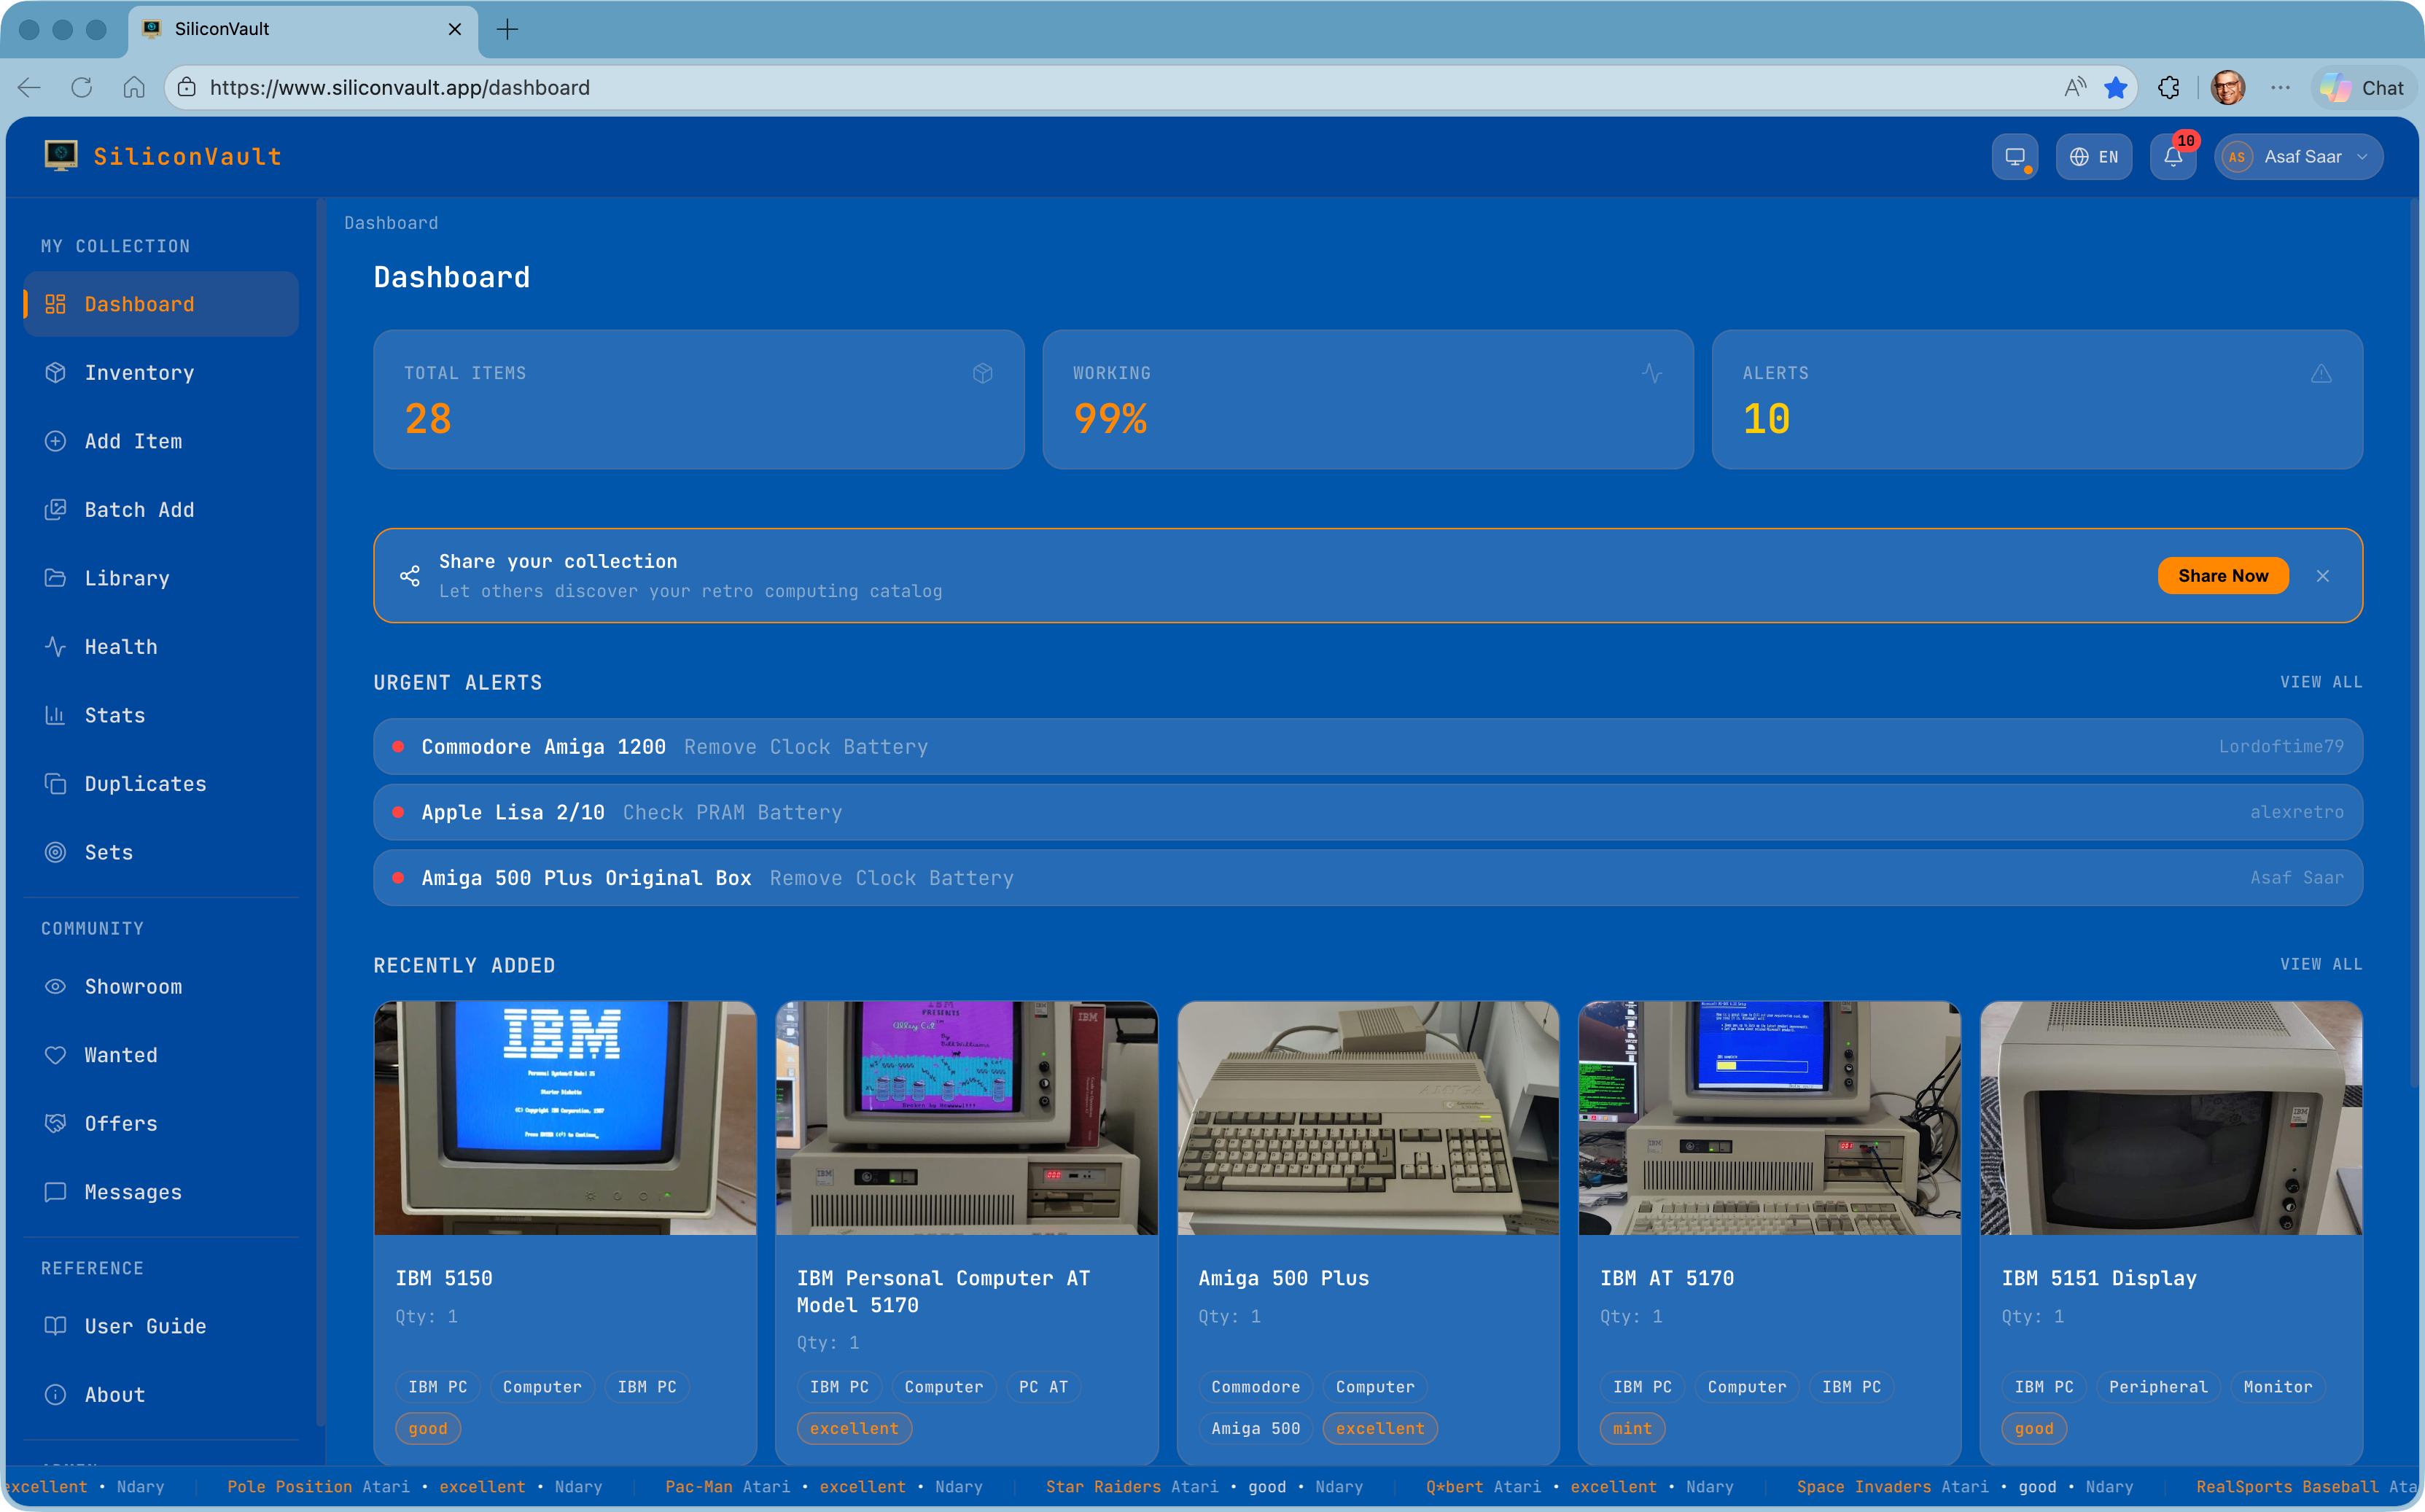Dismiss the Share your collection banner
2425x1512 pixels.
click(x=2322, y=576)
